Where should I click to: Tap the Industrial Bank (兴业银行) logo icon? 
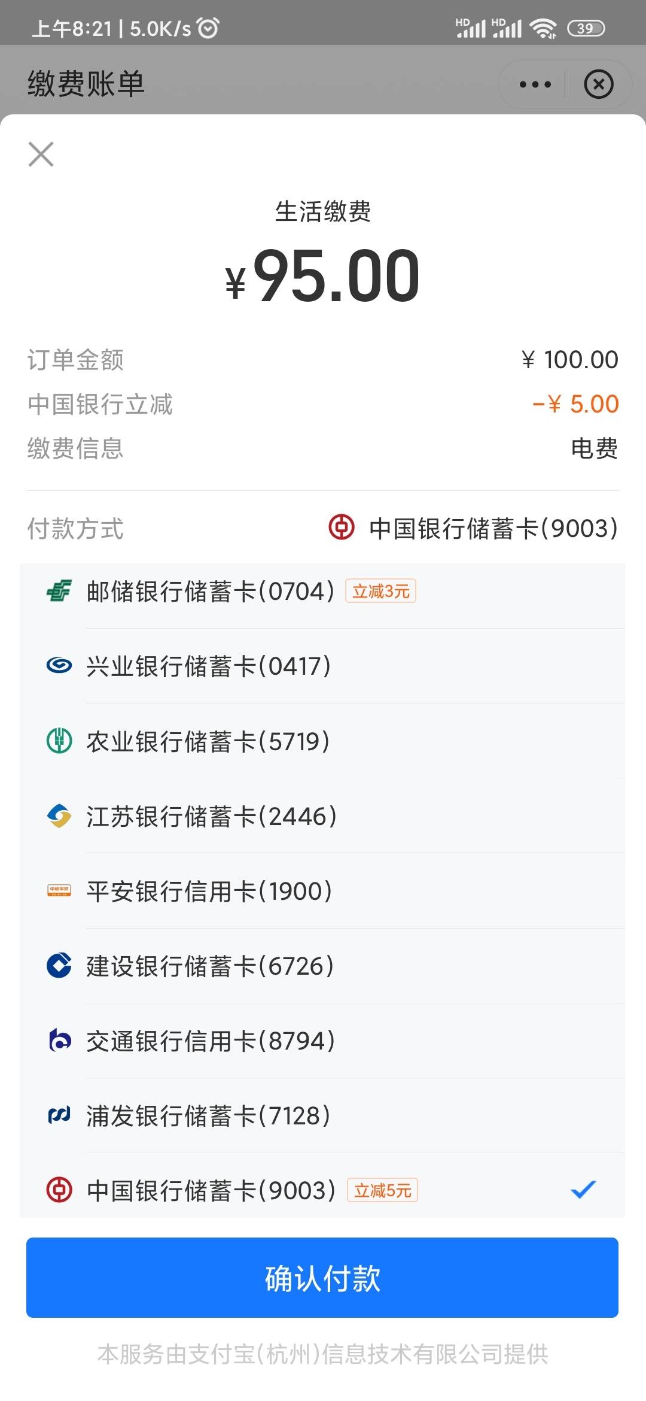59,666
